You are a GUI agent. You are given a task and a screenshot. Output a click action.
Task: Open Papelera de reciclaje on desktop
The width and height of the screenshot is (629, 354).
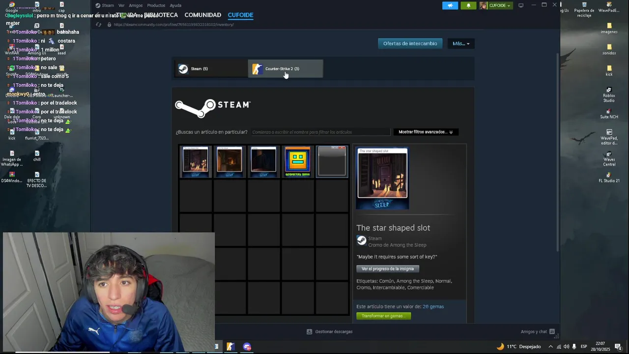click(x=584, y=10)
